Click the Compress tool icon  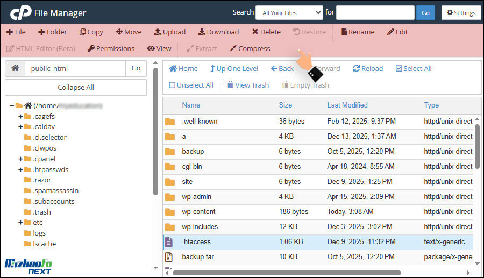click(233, 49)
